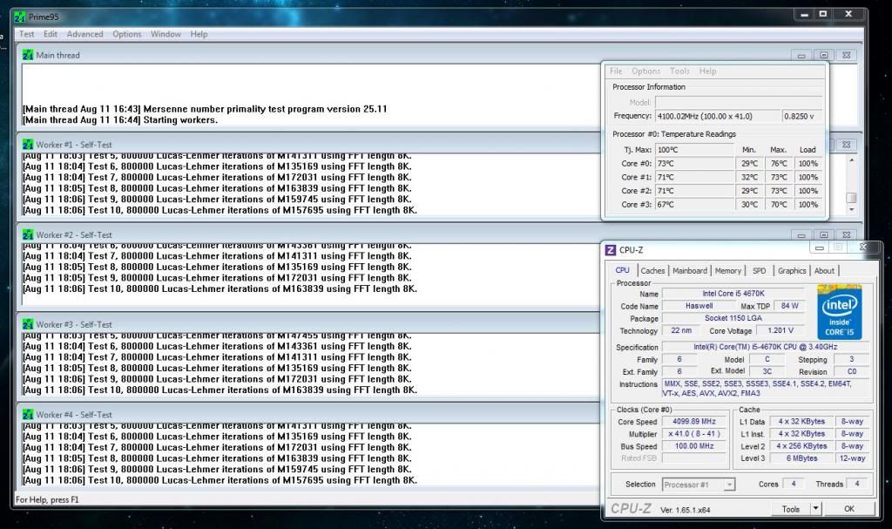Open the Advanced menu in Prime95
Screen dimensions: 892x529
(x=85, y=34)
